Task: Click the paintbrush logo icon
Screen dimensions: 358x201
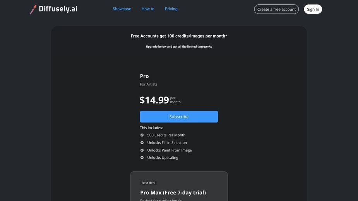Action: [x=33, y=9]
